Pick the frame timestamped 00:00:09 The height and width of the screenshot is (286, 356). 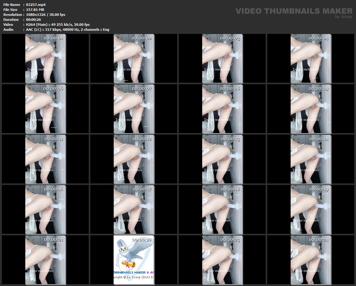click(x=311, y=109)
